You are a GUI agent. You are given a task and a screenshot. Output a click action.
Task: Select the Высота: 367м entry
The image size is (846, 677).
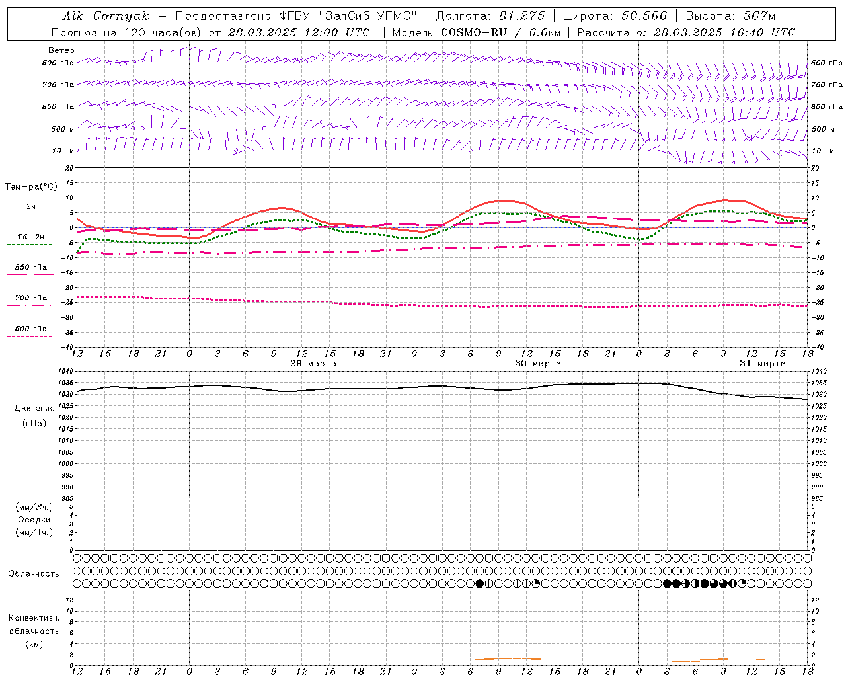[730, 16]
